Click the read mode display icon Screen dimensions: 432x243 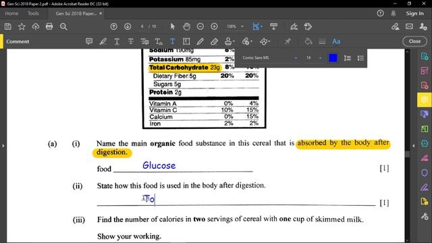point(273,26)
